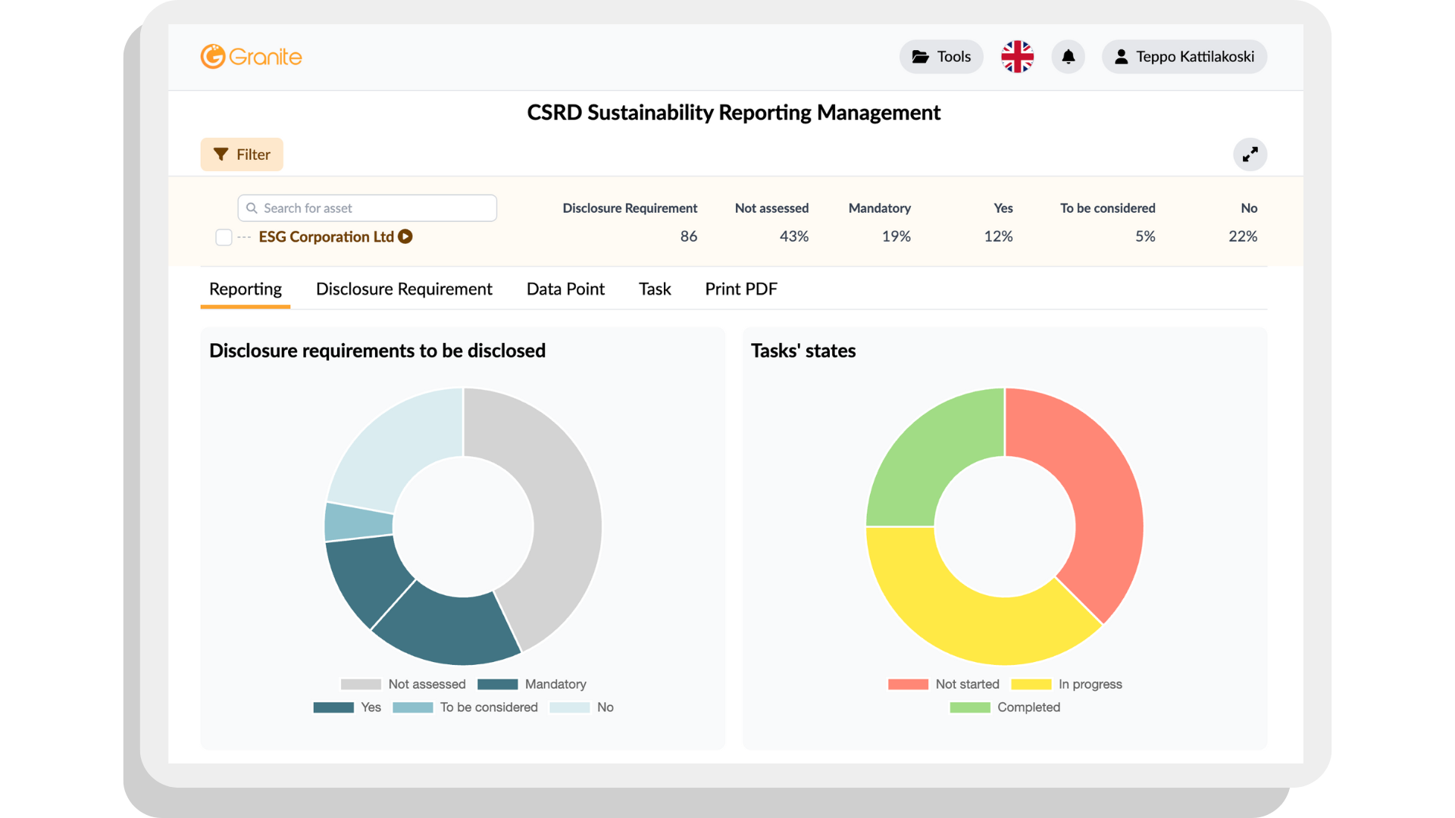The height and width of the screenshot is (818, 1455).
Task: Switch to the Data Point tab
Action: coord(565,289)
